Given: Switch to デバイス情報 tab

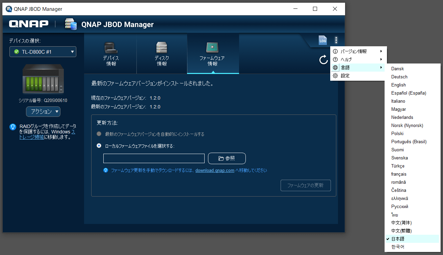Looking at the screenshot, I should coord(111,54).
